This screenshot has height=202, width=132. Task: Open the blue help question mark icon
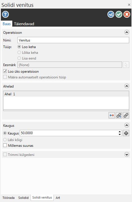pos(5,14)
